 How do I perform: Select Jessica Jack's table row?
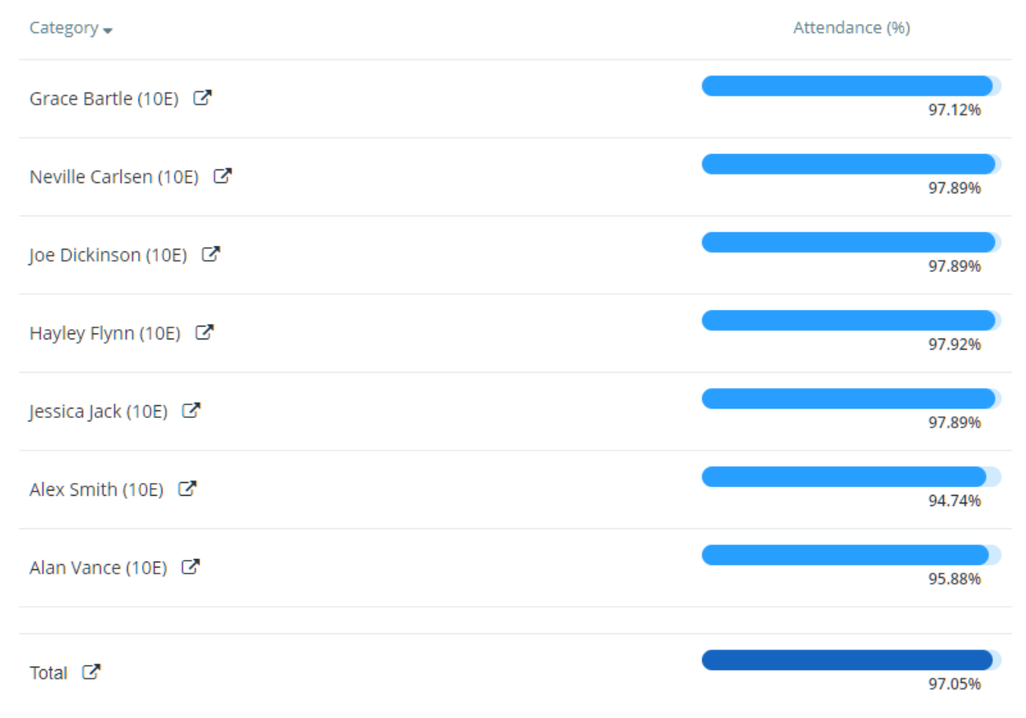tap(513, 409)
